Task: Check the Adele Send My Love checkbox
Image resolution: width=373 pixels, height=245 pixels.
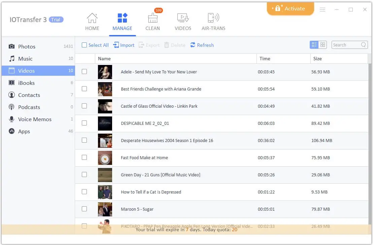Action: [84, 72]
